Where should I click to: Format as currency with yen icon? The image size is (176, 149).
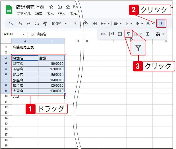tap(75, 23)
